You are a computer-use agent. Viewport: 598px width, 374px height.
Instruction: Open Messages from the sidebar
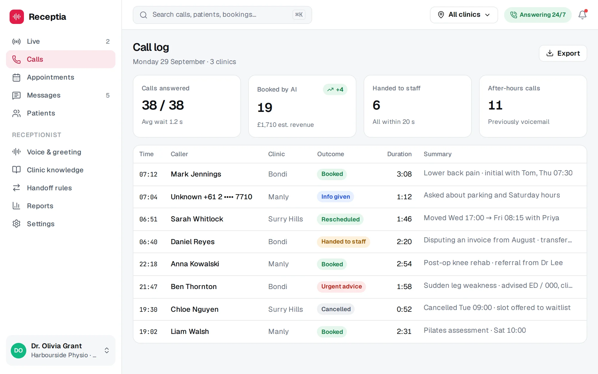point(61,95)
